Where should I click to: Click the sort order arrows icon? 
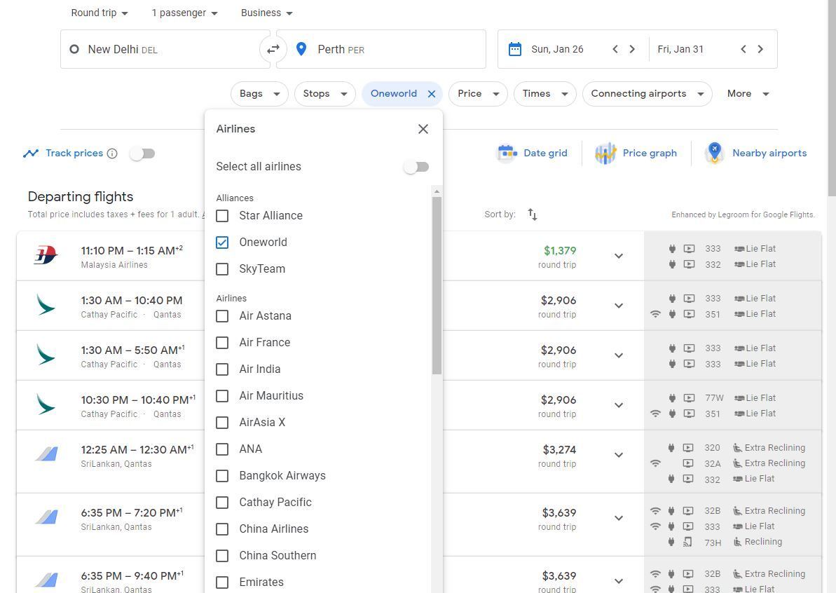[533, 214]
